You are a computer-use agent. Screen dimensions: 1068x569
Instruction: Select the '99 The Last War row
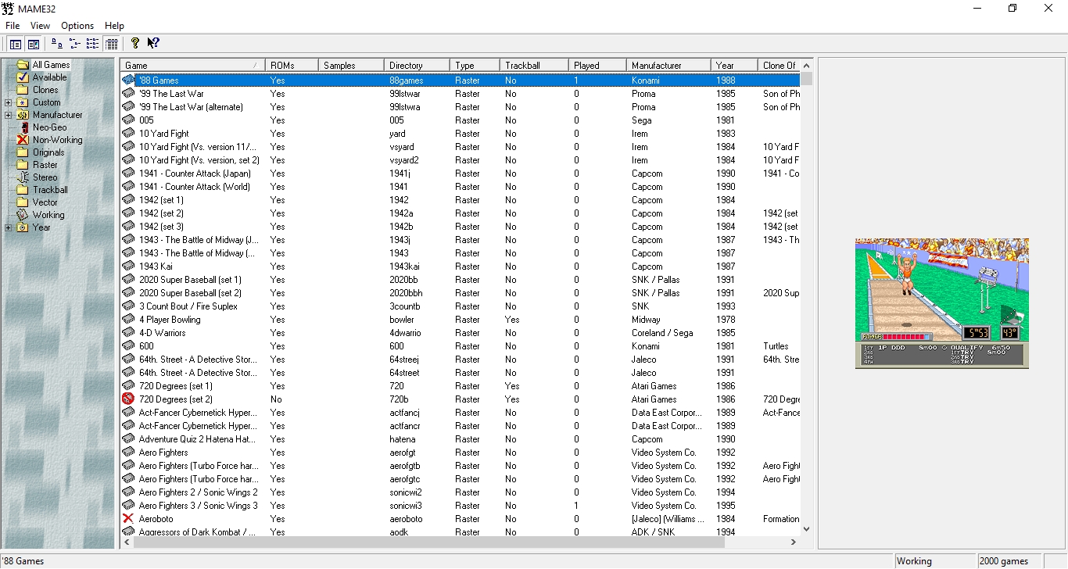point(461,93)
